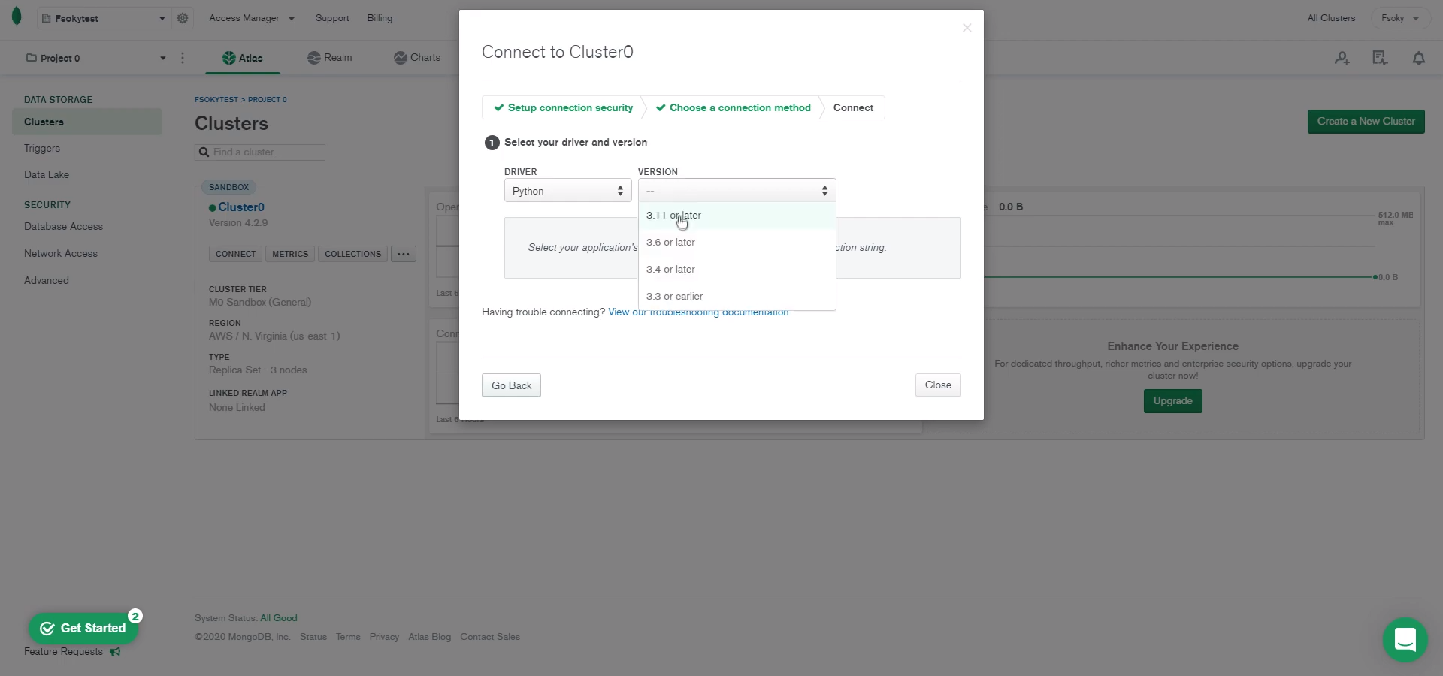Open the All Good system status link
Image resolution: width=1443 pixels, height=676 pixels.
click(x=279, y=618)
